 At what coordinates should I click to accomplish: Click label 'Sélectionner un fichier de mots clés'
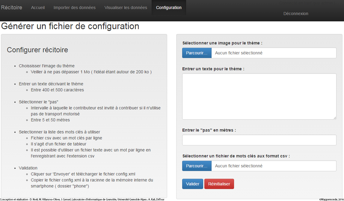[236, 156]
